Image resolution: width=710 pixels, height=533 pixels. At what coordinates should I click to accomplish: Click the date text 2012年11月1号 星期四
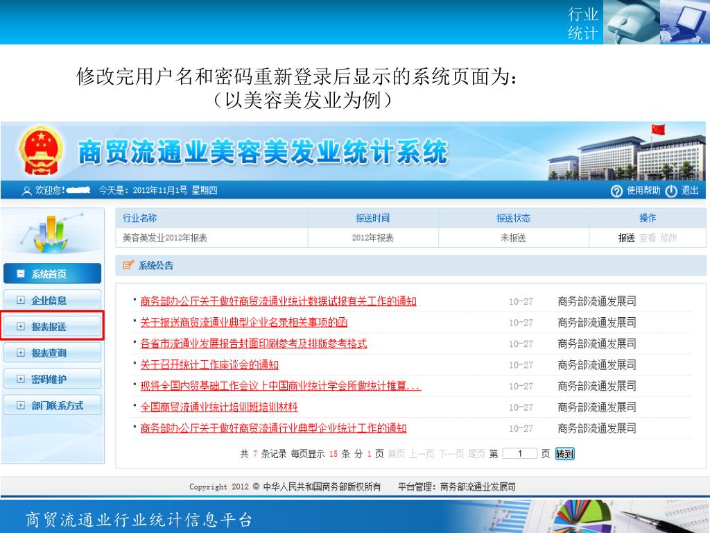(175, 190)
